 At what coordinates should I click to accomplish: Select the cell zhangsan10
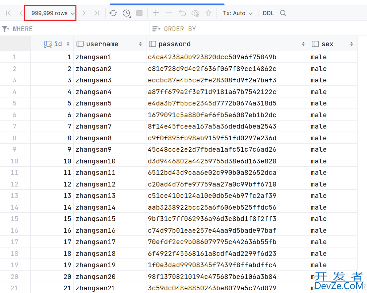coord(110,161)
